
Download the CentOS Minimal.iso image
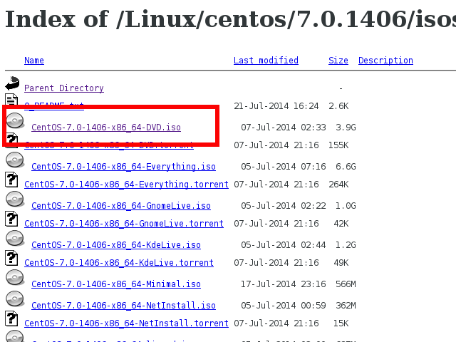[x=115, y=284]
